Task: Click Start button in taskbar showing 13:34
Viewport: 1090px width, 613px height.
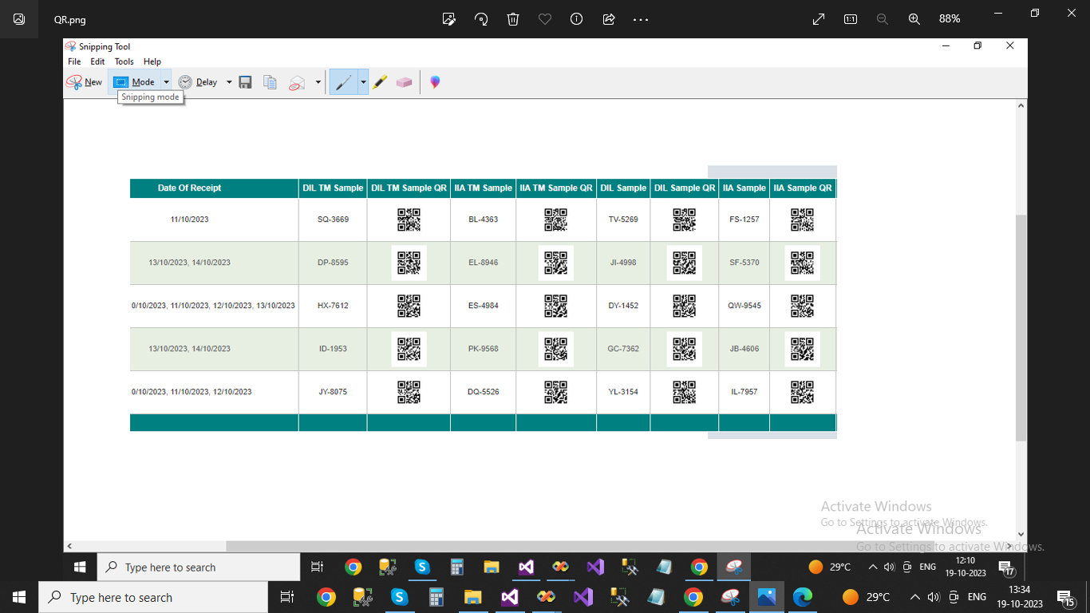Action: pos(19,597)
